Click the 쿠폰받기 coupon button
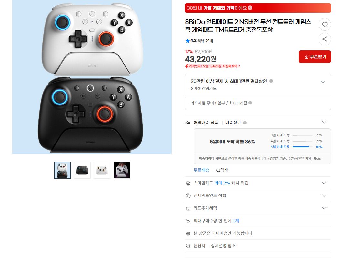Viewport: 354px width, 258px height. [315, 56]
